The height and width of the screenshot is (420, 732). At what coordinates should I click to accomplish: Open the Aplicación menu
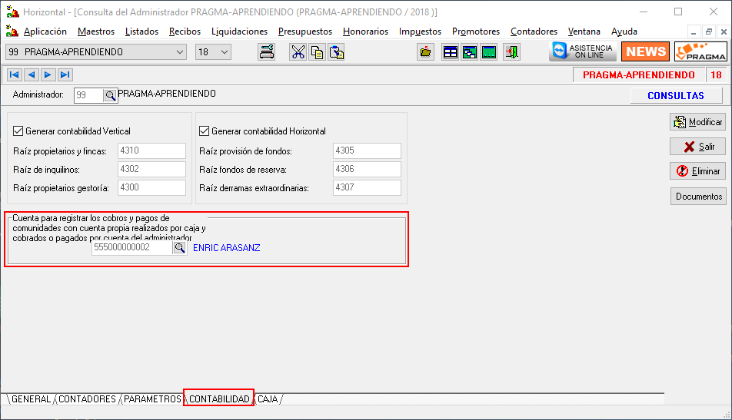tap(45, 31)
